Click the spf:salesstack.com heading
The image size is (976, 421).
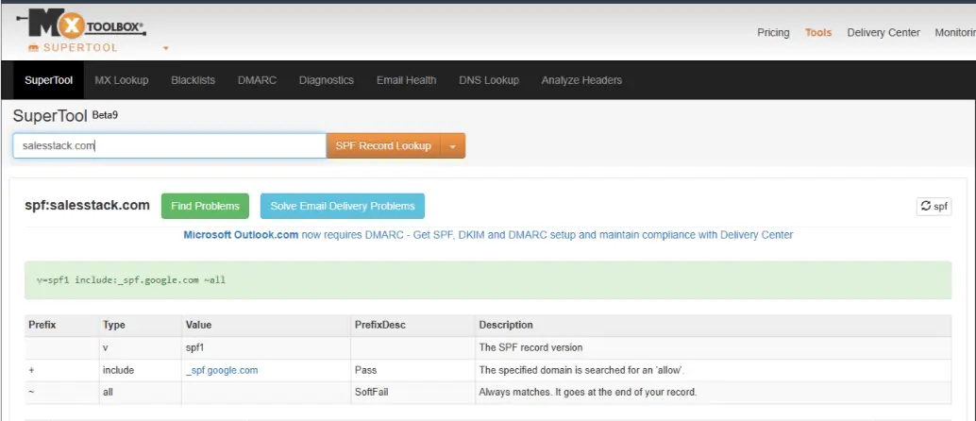coord(87,205)
